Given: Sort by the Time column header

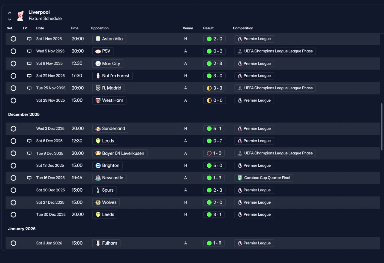Looking at the screenshot, I should click(74, 28).
